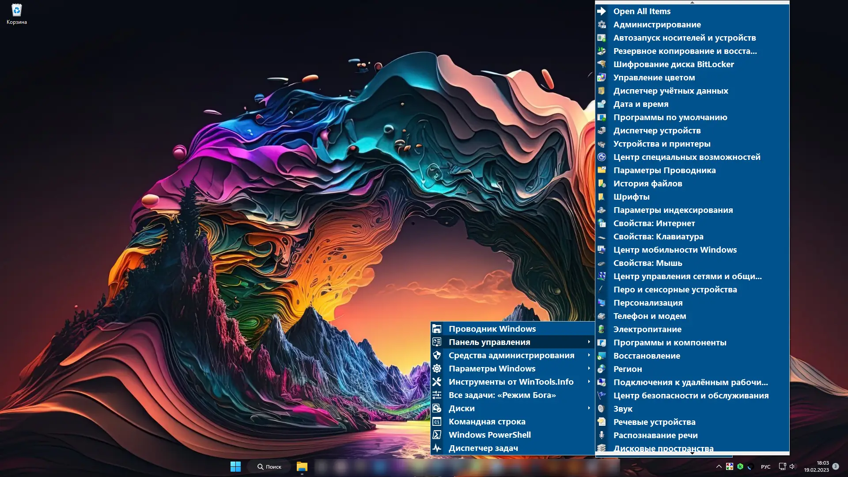This screenshot has height=477, width=848.
Task: Click the Поиск taskbar search button
Action: click(x=269, y=466)
